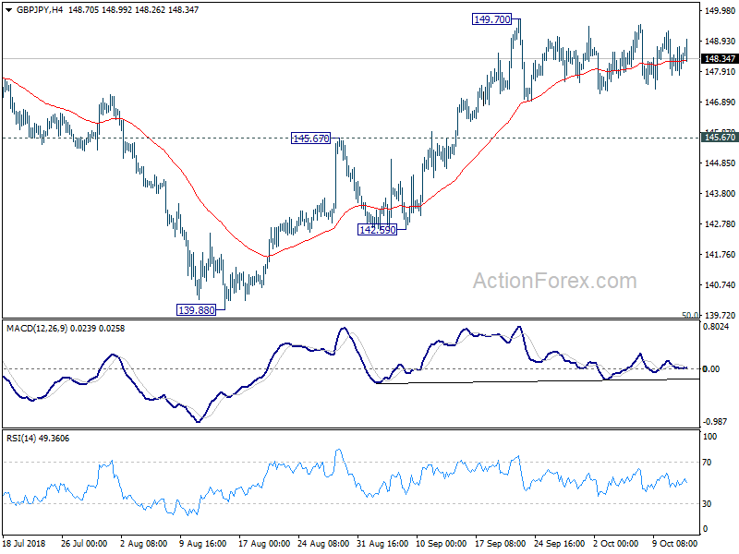This screenshot has width=739, height=554.
Task: Select the 145.670 axis level marker
Action: click(x=720, y=137)
